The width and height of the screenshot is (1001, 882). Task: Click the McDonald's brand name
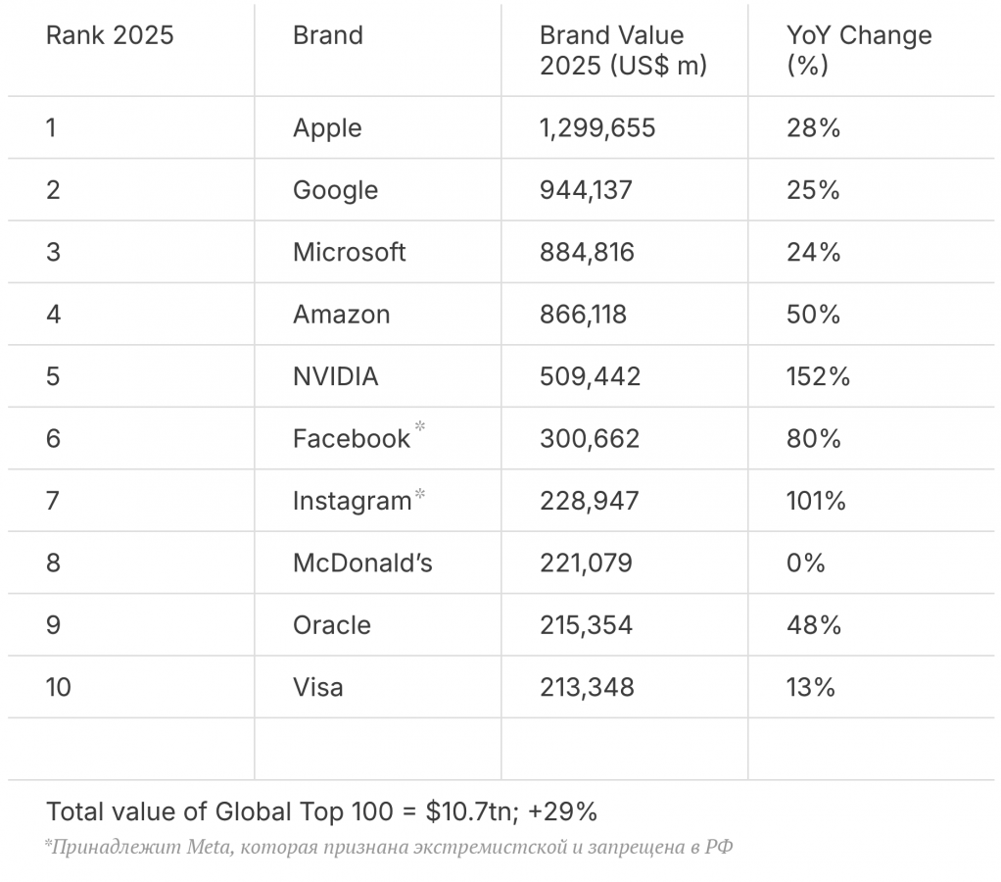click(x=362, y=563)
